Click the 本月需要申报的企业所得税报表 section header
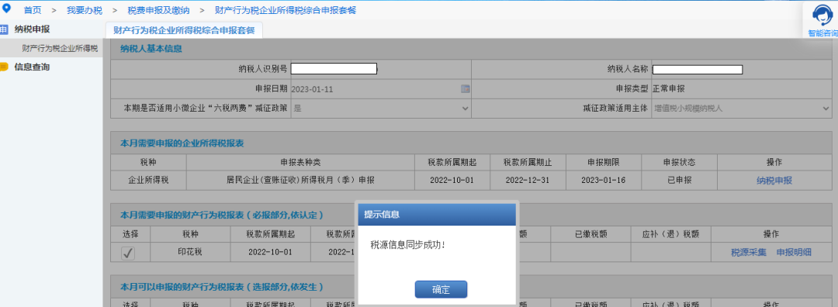The image size is (838, 307). (471, 143)
